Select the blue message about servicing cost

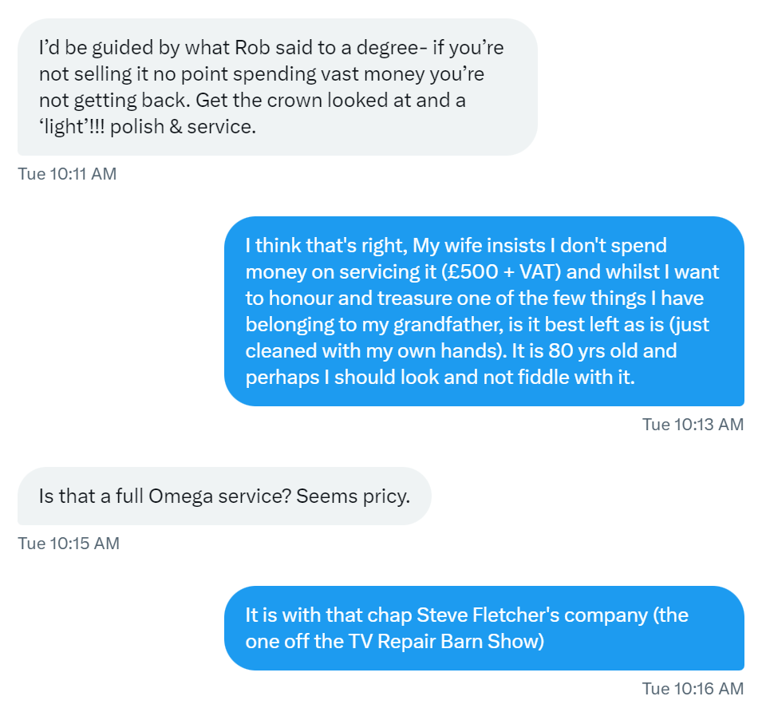(484, 311)
